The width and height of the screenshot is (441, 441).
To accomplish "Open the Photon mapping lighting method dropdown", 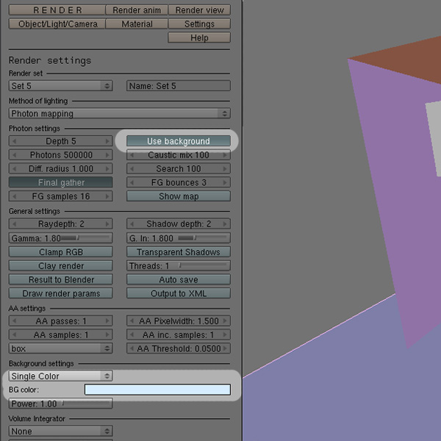I will tap(120, 113).
